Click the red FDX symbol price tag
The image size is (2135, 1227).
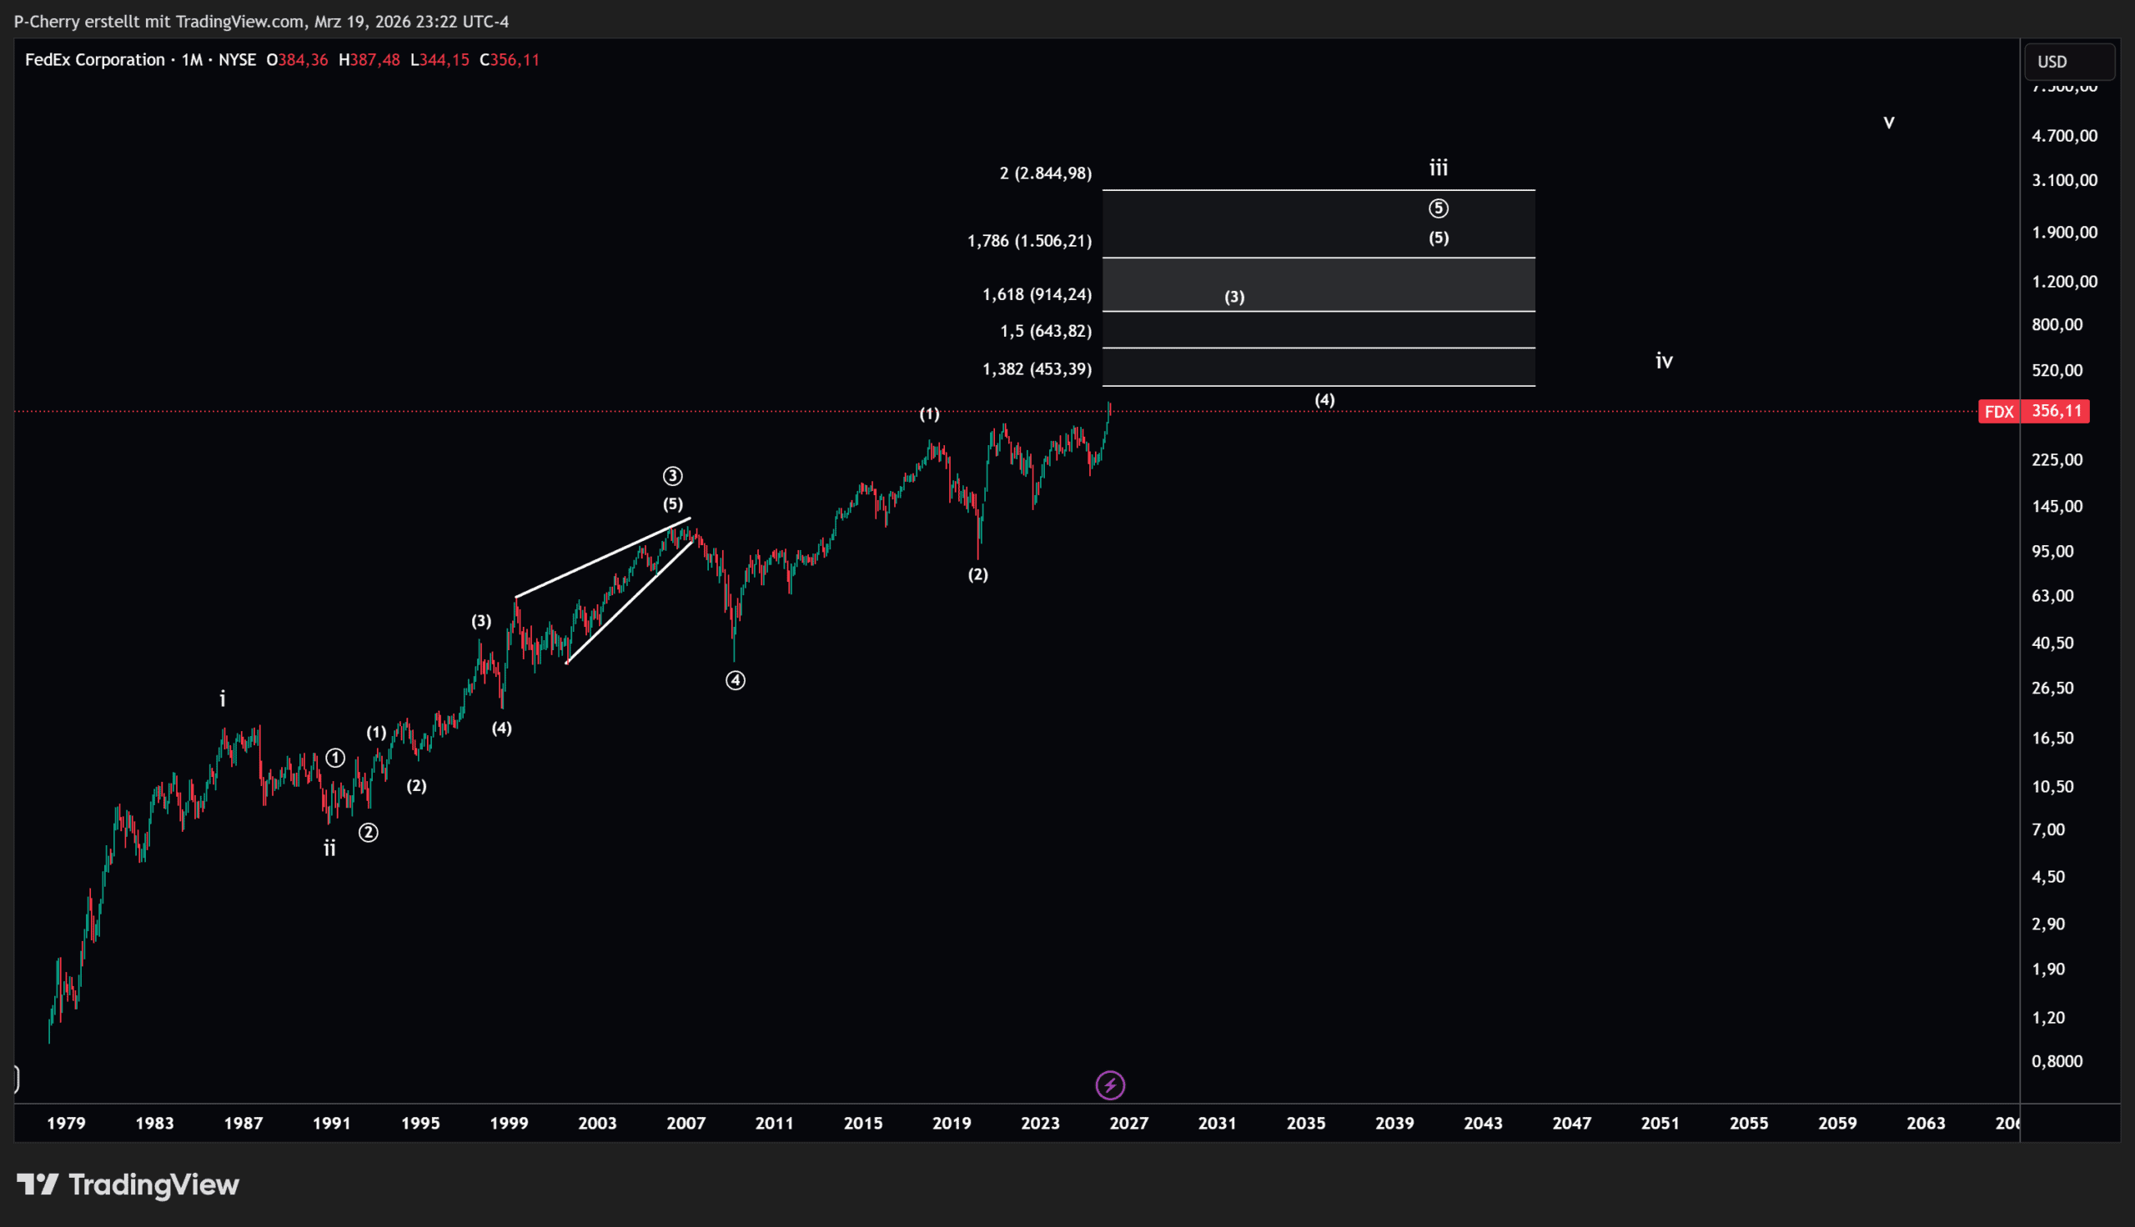pyautogui.click(x=1998, y=411)
